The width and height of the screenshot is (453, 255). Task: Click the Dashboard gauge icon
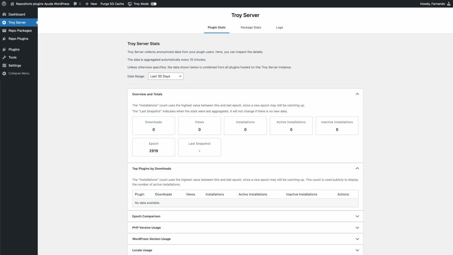pyautogui.click(x=4, y=14)
